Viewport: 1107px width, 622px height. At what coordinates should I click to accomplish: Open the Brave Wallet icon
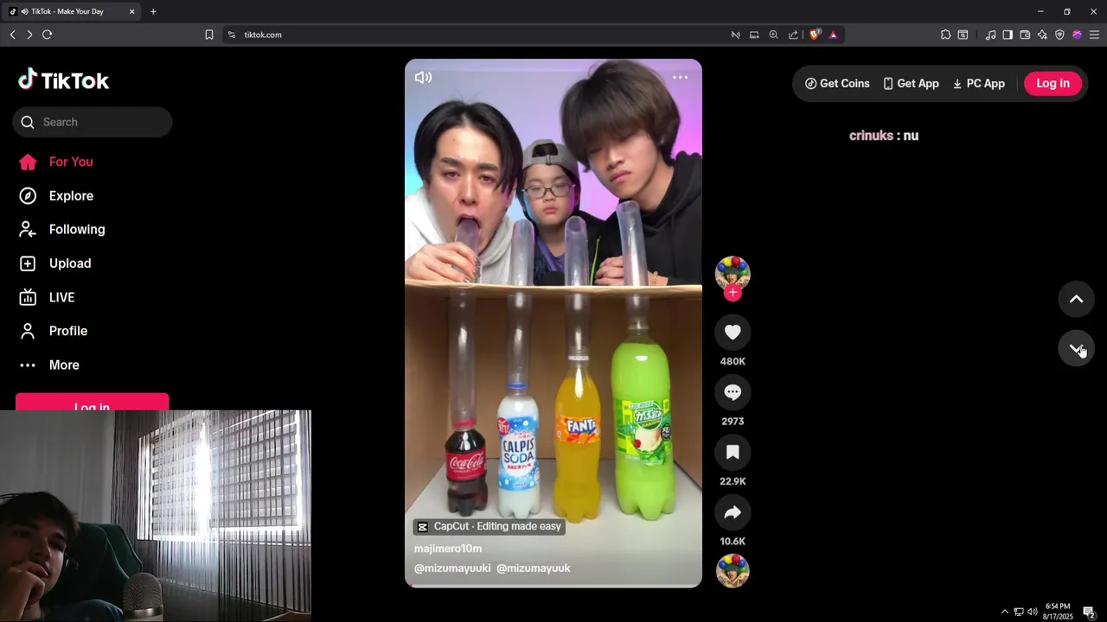click(1025, 35)
